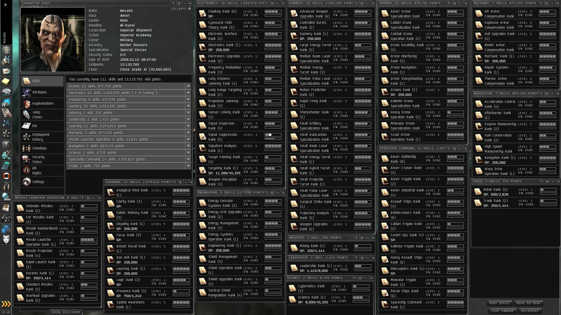Expand the Navigation skill group chevron

pyautogui.click(x=188, y=146)
